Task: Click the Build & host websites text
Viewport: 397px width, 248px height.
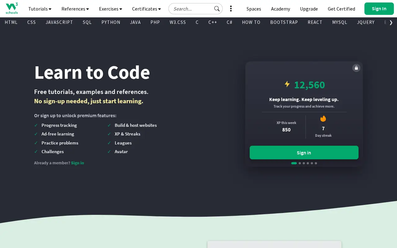Action: click(x=136, y=125)
